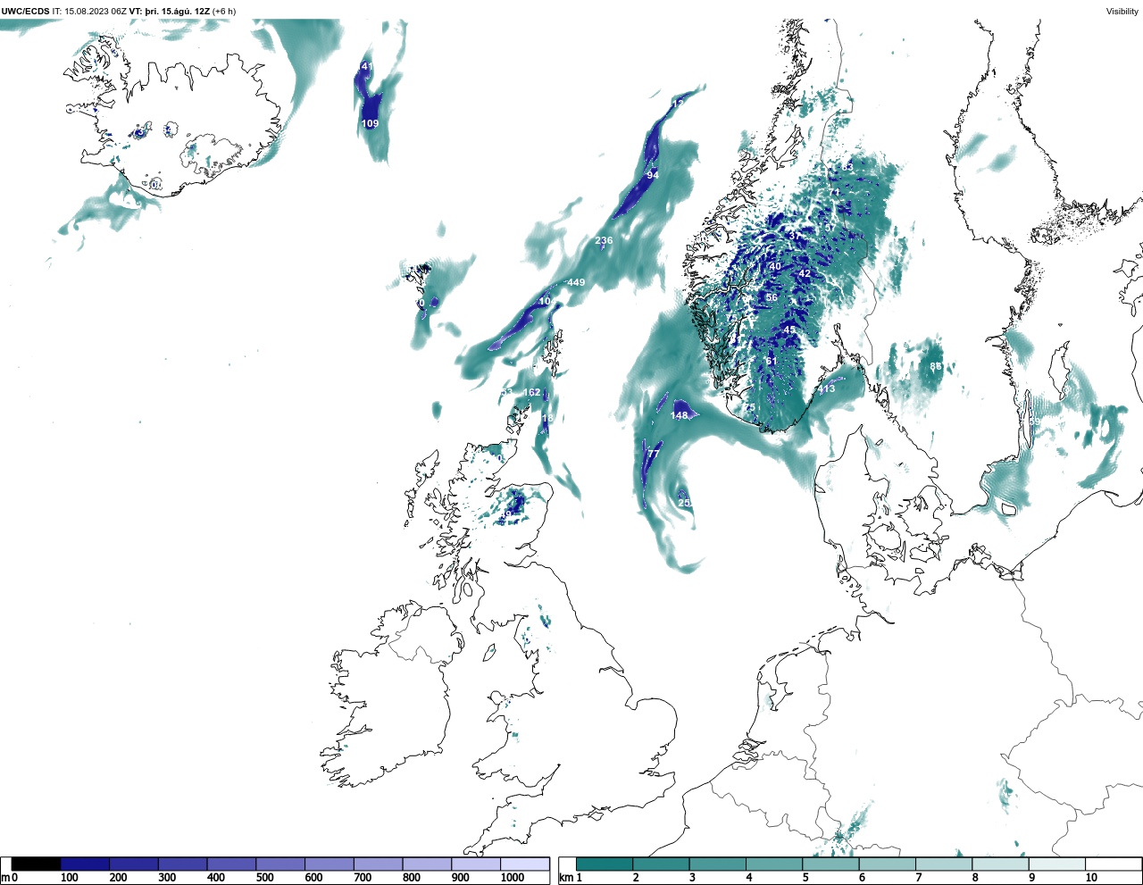Click the 300–400 m legend swatch
This screenshot has width=1143, height=885.
pos(182,864)
